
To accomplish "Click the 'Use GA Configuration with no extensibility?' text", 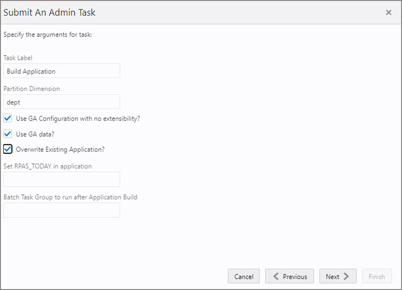I will 78,118.
